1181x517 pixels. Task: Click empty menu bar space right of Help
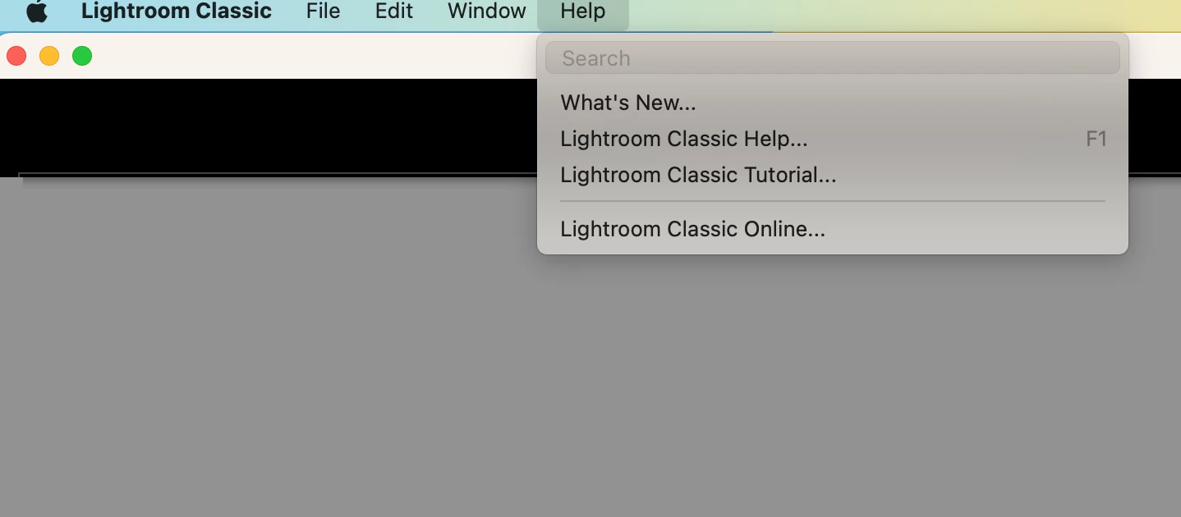tap(903, 11)
